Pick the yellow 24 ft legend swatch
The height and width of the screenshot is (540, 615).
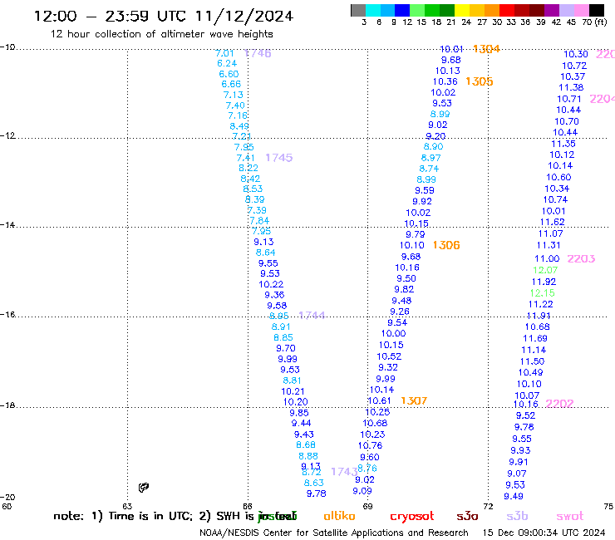(x=462, y=10)
